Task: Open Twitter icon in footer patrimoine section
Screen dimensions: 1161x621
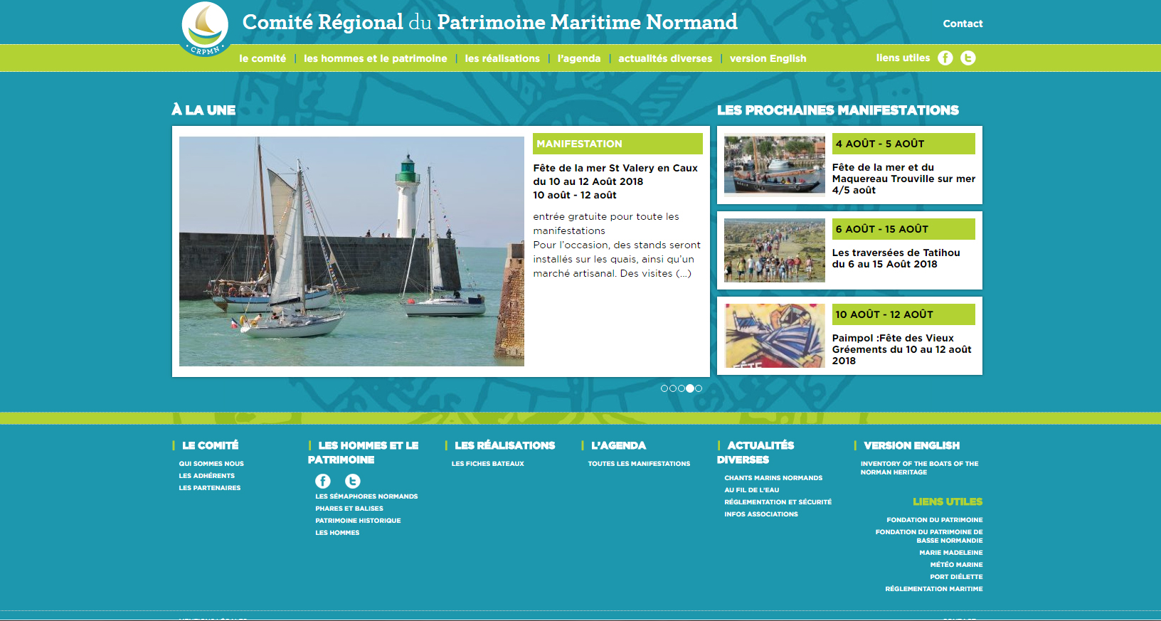Action: [352, 481]
